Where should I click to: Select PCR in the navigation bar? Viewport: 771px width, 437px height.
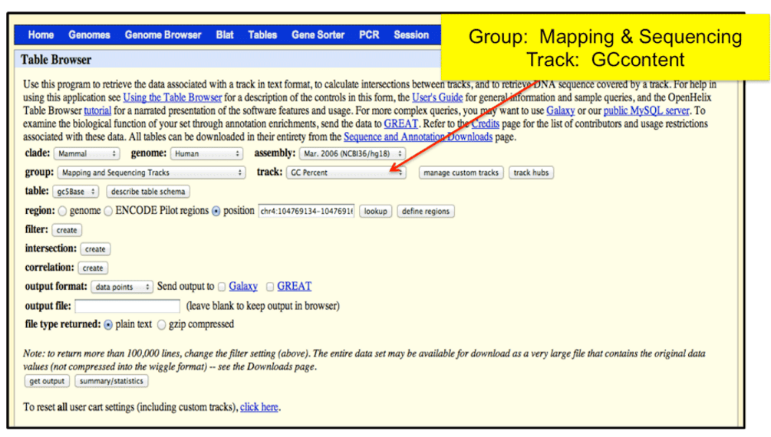[x=369, y=35]
